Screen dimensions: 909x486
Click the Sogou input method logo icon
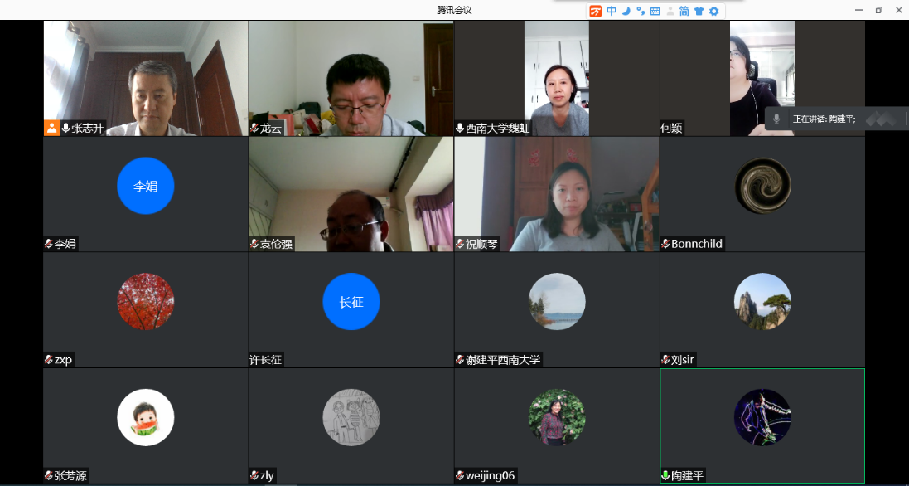(596, 11)
